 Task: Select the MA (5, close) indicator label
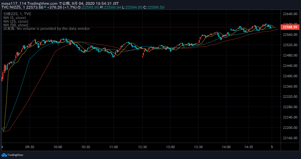(x=15, y=18)
